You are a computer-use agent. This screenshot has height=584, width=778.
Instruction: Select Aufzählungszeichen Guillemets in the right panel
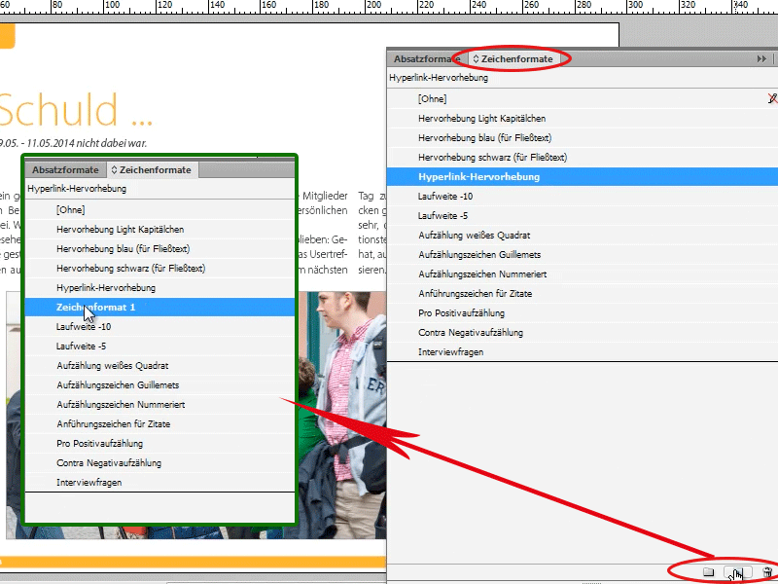582,254
